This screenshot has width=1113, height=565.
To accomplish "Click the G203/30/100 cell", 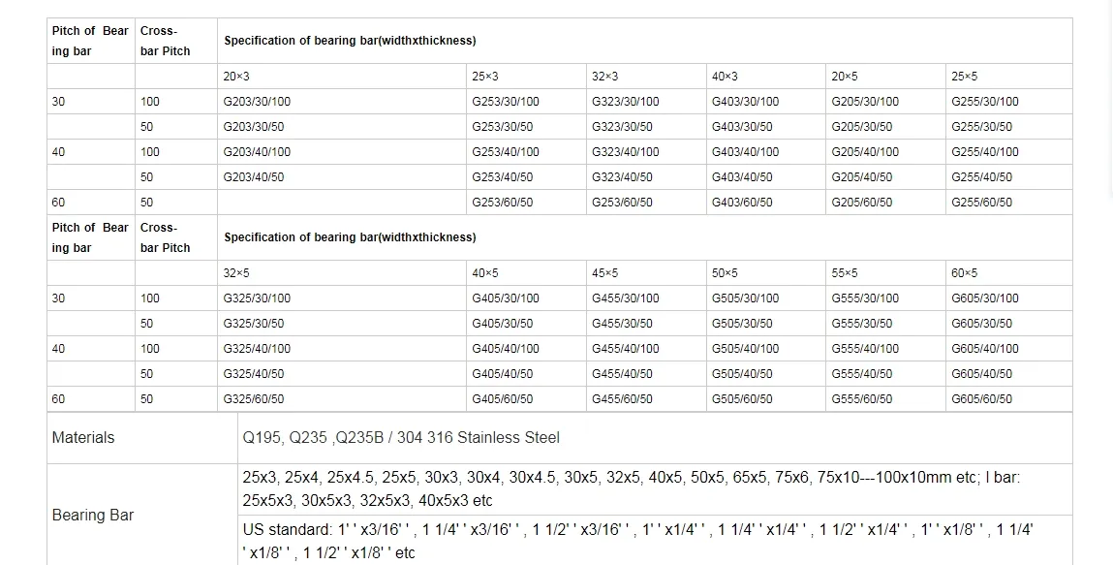I will coord(257,102).
